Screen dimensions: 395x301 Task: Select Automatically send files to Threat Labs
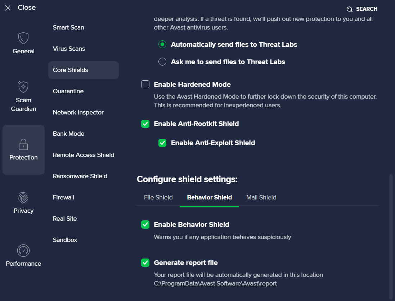pyautogui.click(x=162, y=45)
